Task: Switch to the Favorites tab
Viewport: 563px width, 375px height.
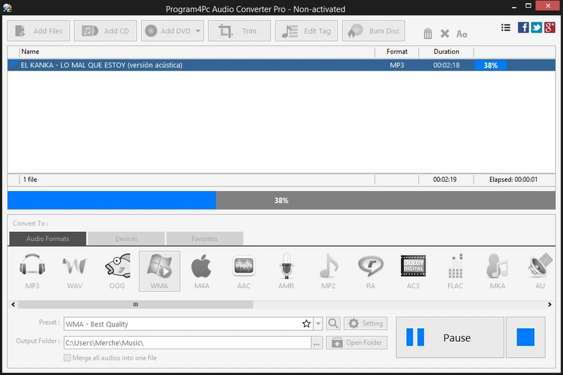Action: [x=205, y=239]
